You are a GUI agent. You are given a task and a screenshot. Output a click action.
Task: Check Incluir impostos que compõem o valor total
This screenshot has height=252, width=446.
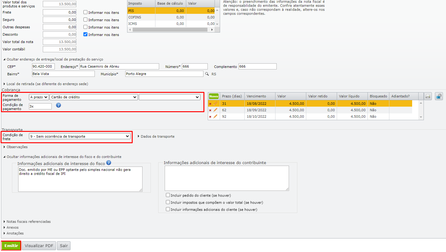click(168, 202)
